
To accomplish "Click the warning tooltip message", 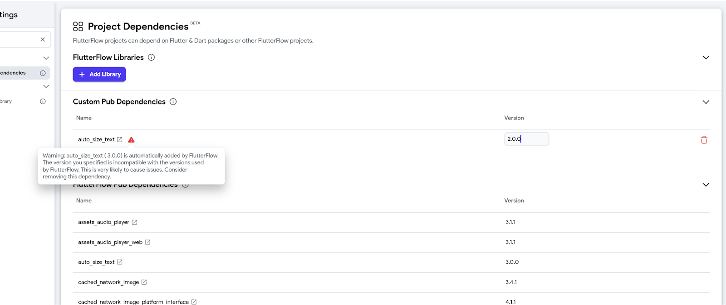I will [x=131, y=166].
